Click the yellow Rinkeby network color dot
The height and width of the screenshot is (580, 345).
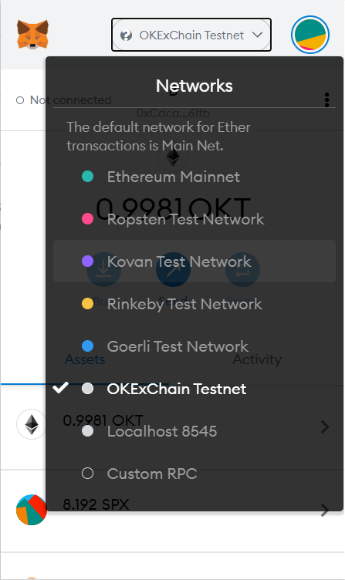click(87, 304)
